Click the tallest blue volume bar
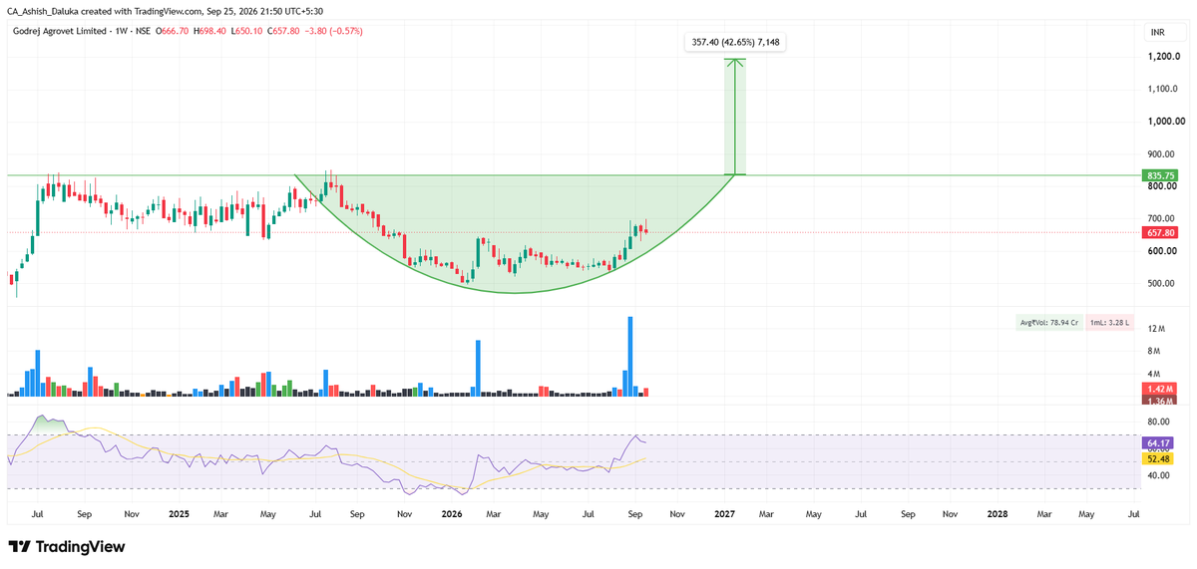Screen dimensions: 1197x569 tap(630, 357)
